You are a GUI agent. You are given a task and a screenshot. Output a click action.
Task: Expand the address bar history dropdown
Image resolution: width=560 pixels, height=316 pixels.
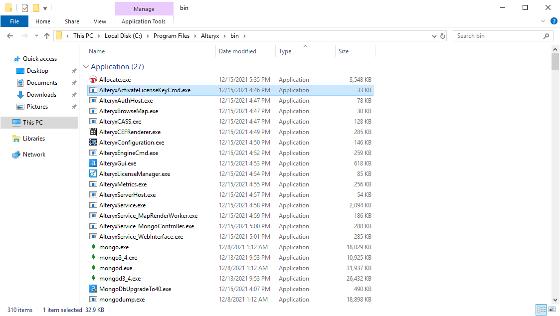click(433, 35)
